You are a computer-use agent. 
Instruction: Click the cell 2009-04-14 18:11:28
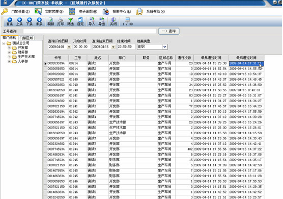246,176
